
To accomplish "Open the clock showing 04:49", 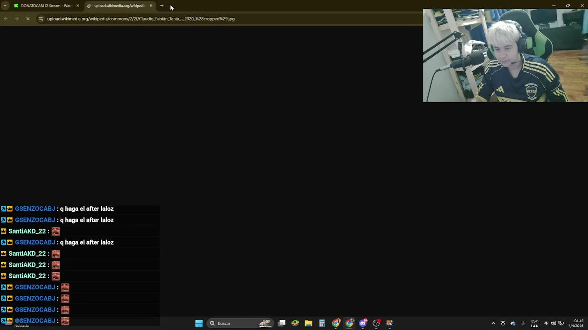I will tap(576, 323).
